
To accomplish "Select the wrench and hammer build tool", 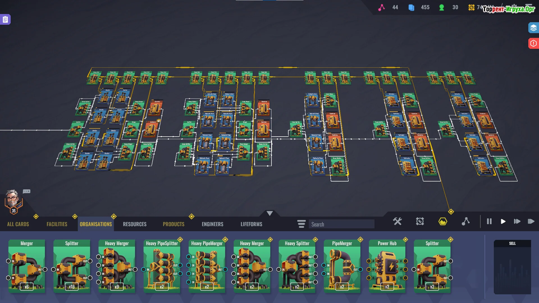I will point(397,221).
